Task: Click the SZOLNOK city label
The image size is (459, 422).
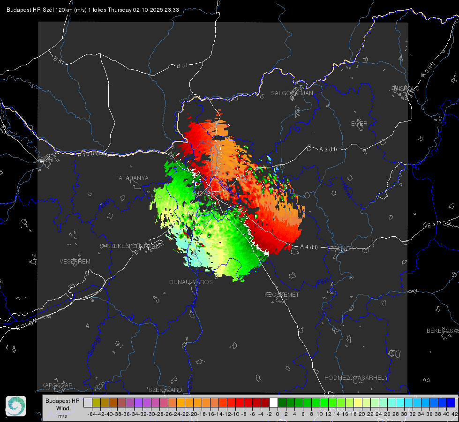Action: pos(341,249)
